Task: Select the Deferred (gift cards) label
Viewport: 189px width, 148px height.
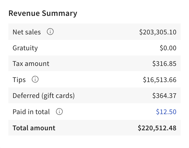Action: pos(44,96)
